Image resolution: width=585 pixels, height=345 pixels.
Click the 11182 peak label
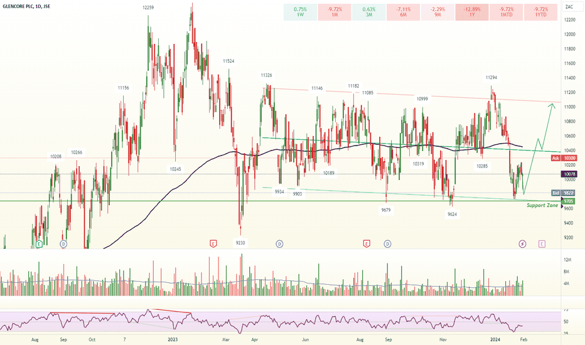click(x=353, y=86)
